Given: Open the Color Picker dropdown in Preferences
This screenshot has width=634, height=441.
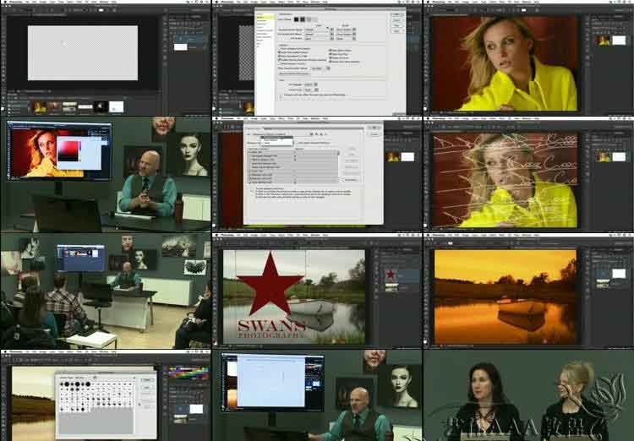Looking at the screenshot, I should 314,27.
